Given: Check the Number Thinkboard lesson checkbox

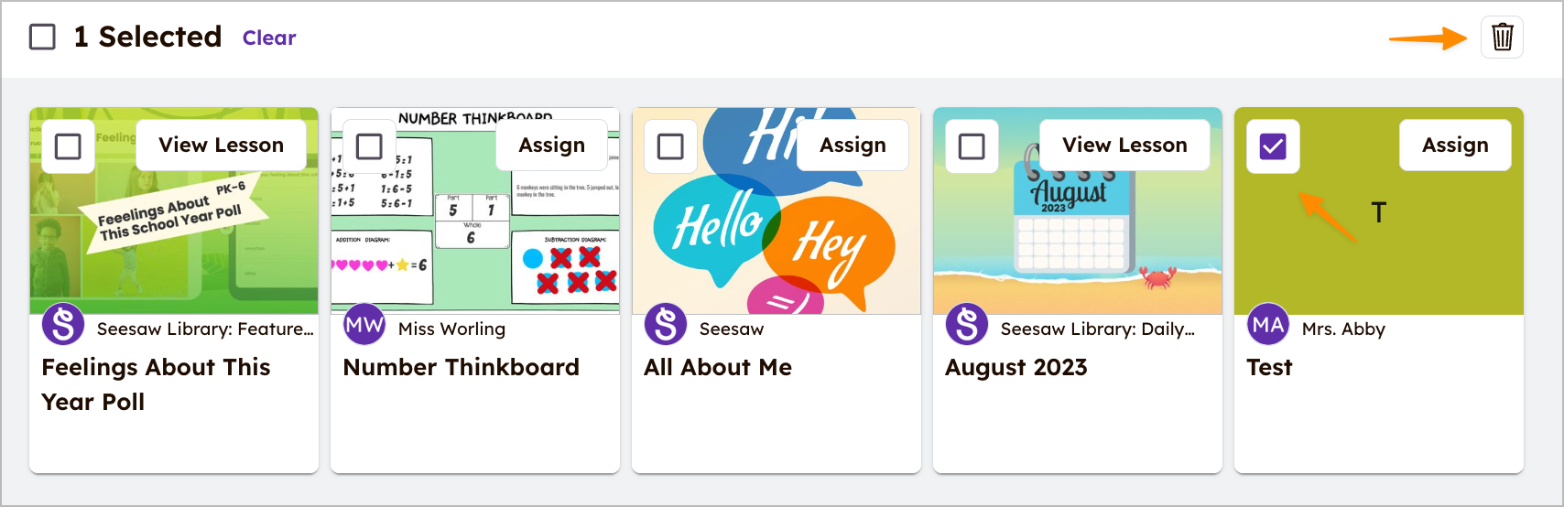Looking at the screenshot, I should [369, 146].
